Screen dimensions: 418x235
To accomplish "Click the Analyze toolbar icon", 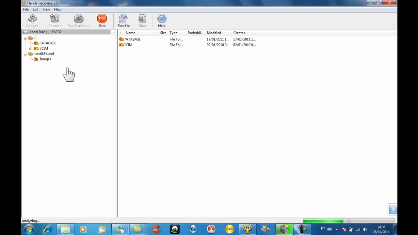I will [x=32, y=21].
